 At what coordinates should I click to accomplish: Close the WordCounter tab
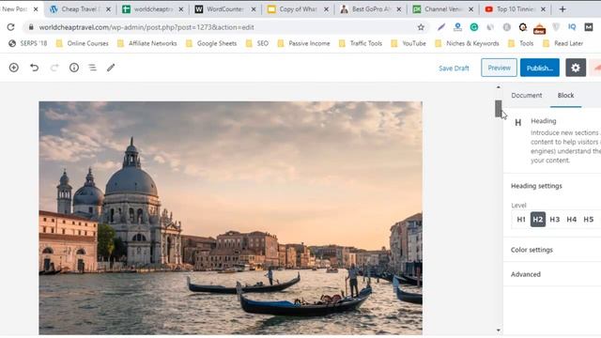point(254,9)
